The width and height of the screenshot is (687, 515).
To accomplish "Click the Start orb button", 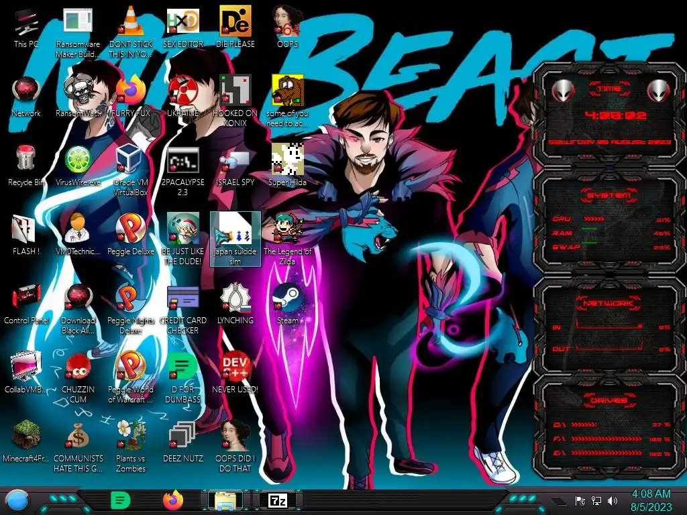I will pyautogui.click(x=18, y=501).
